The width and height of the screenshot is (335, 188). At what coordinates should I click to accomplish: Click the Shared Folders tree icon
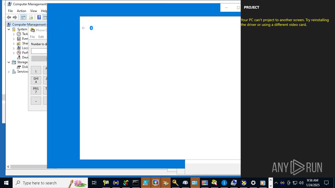coord(19,43)
